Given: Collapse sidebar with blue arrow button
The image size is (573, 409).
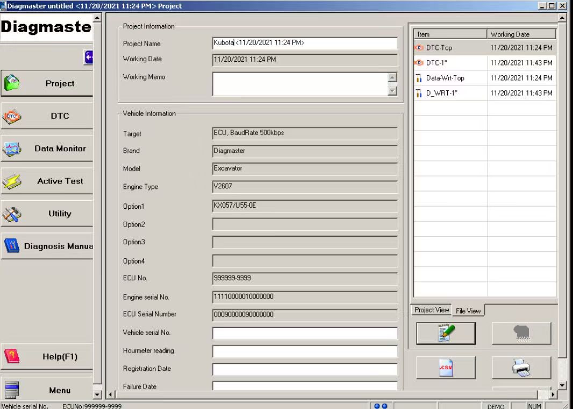Looking at the screenshot, I should (x=89, y=57).
